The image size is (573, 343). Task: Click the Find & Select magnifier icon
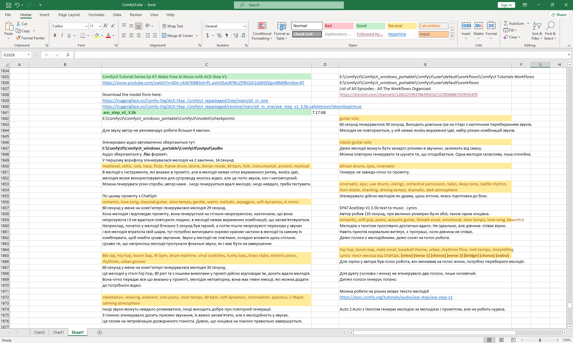pos(550,26)
